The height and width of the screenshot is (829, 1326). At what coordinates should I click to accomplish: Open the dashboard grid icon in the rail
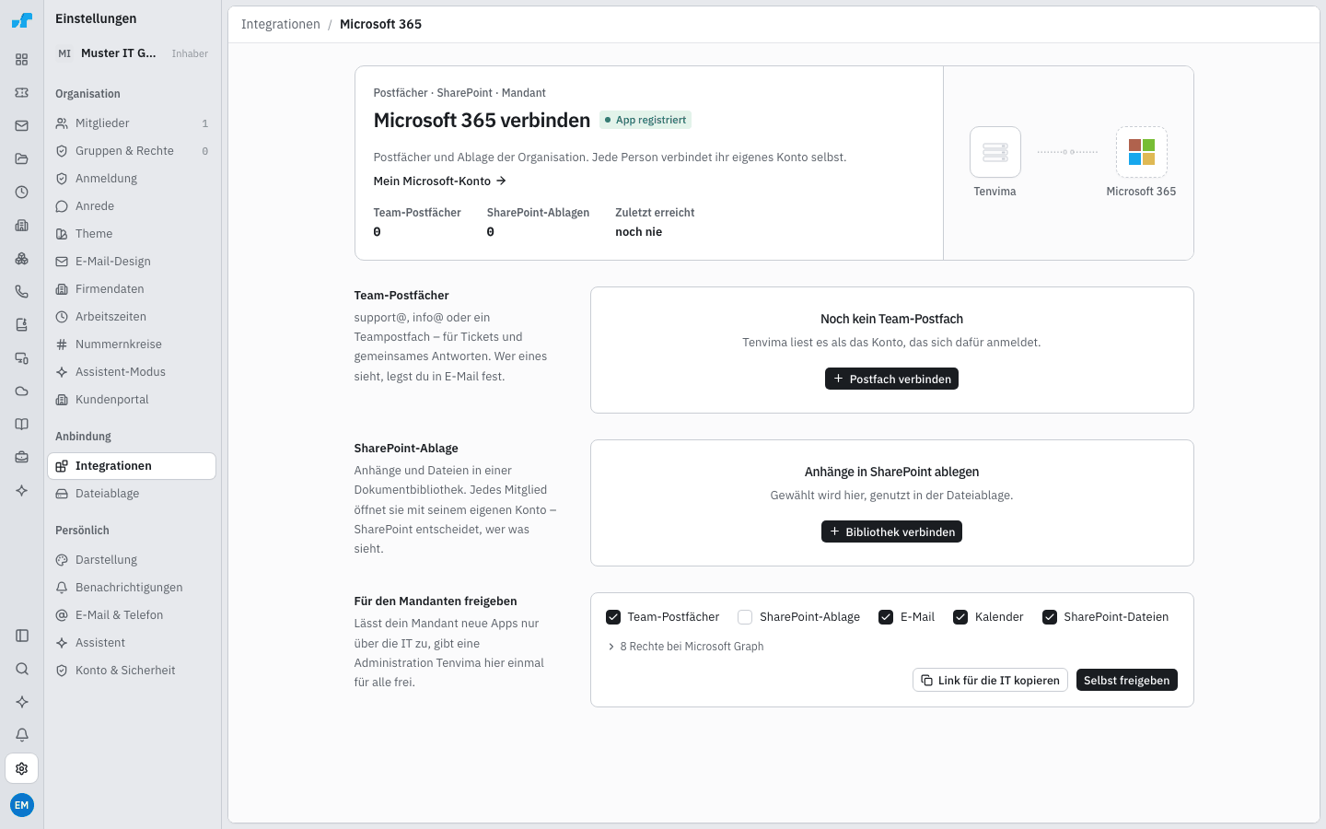(x=22, y=60)
